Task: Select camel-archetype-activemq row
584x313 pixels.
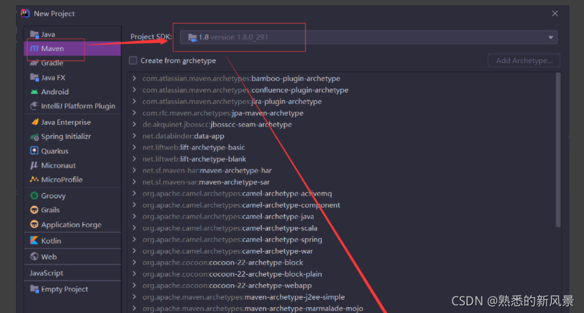Action: pyautogui.click(x=341, y=194)
